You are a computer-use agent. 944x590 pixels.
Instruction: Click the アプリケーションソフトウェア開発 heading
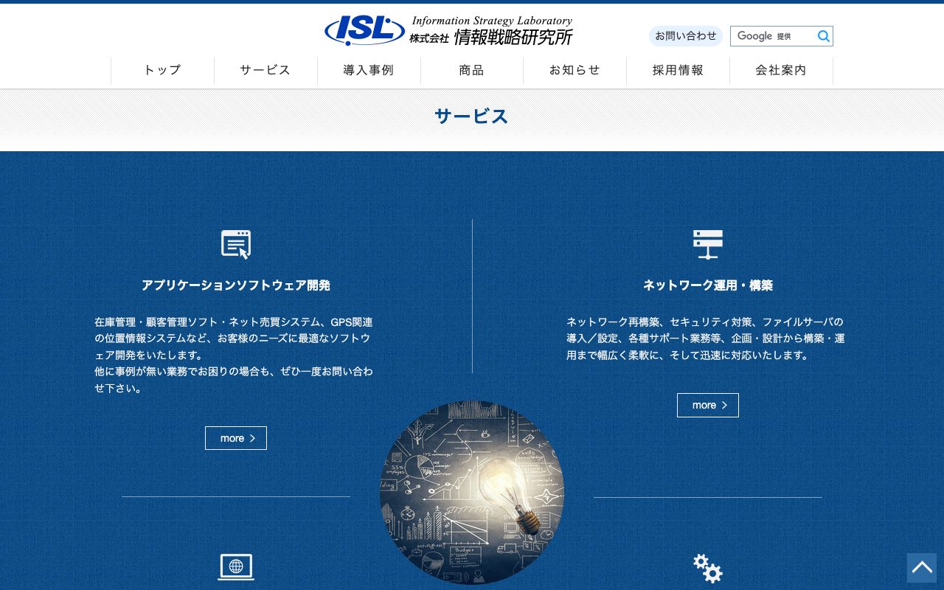click(236, 285)
